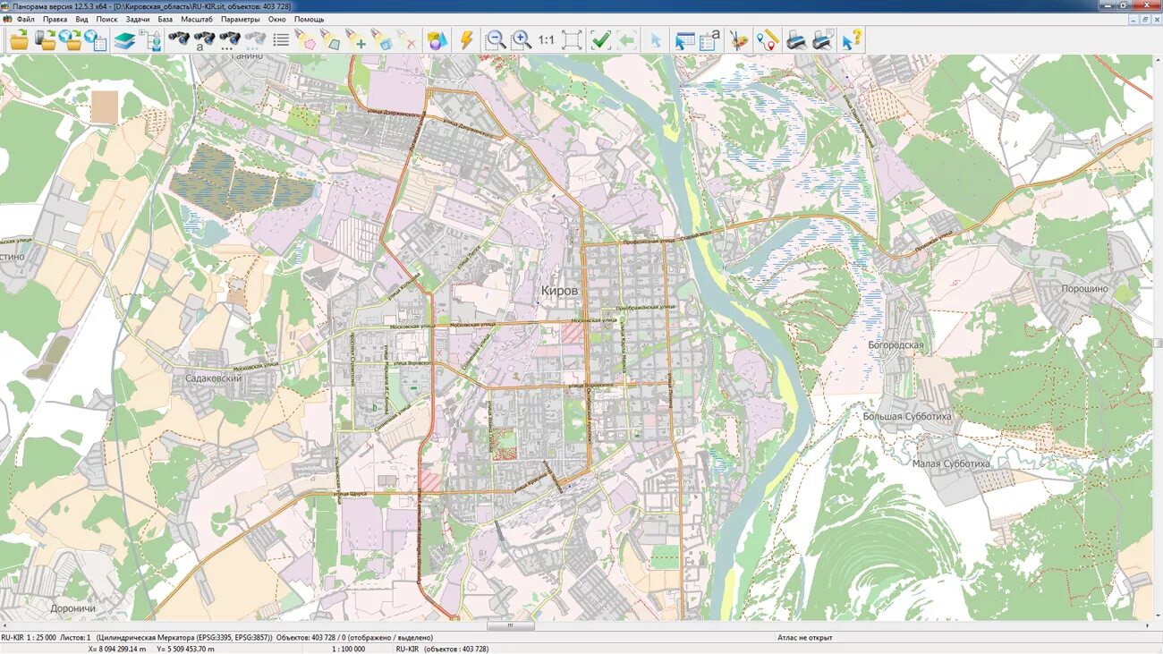Open the map editor palette icon
Screen dimensions: 1163x654
tap(739, 39)
